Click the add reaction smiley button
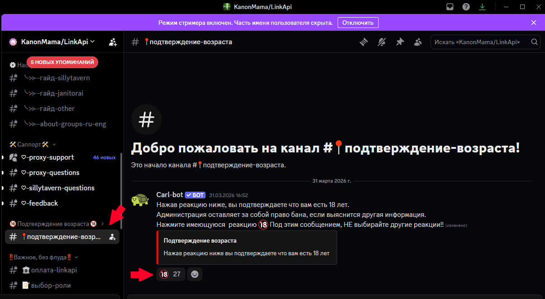Screen dimensions: 545x299 pyautogui.click(x=195, y=274)
